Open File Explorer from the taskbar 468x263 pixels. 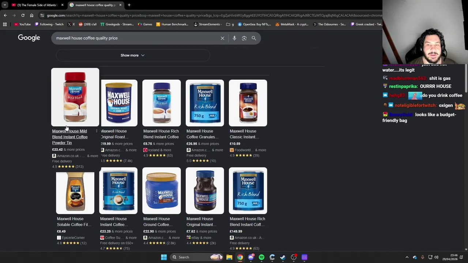(229, 257)
